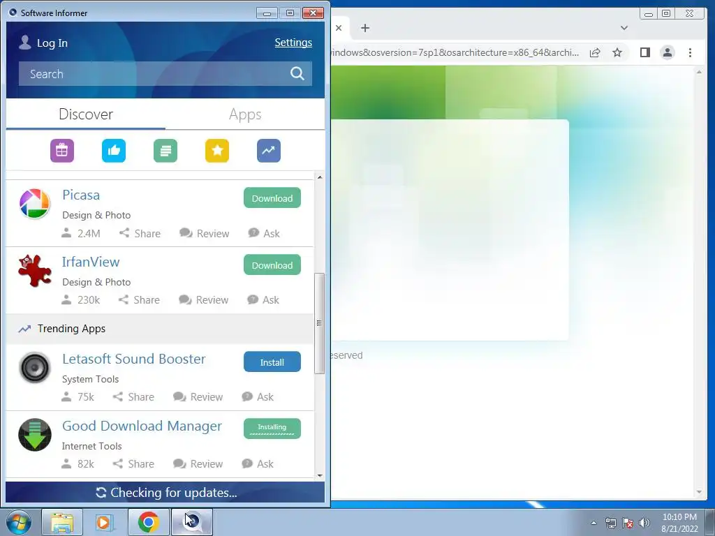Viewport: 715px width, 536px height.
Task: Click the volume speaker tray icon
Action: point(644,523)
